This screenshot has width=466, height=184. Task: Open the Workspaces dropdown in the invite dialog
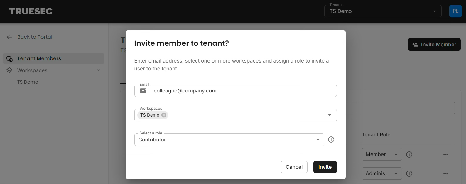pyautogui.click(x=329, y=115)
